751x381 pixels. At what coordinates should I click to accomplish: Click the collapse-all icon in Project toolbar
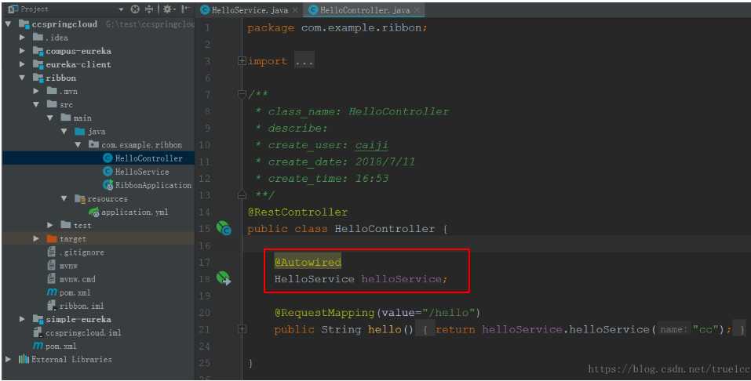pyautogui.click(x=149, y=9)
